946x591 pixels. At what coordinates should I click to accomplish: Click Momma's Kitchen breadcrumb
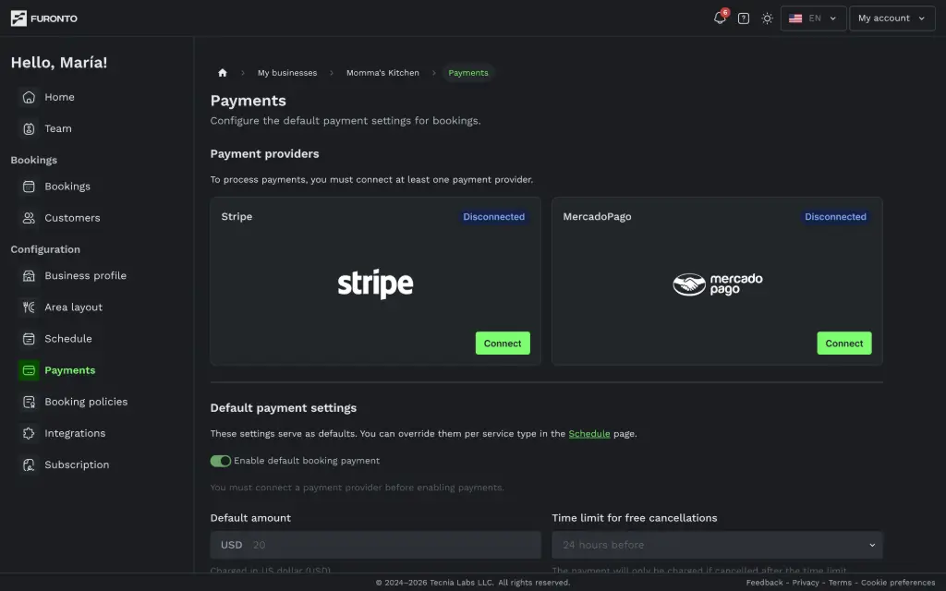click(x=382, y=73)
